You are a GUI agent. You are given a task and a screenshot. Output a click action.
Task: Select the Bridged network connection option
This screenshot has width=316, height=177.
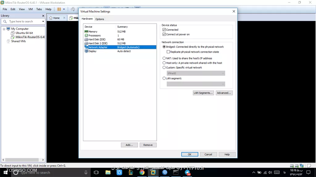point(164,47)
